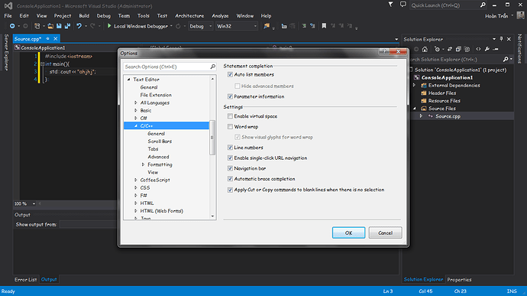Click the feedback speech bubble icon
This screenshot has height=296, width=527.
[403, 5]
